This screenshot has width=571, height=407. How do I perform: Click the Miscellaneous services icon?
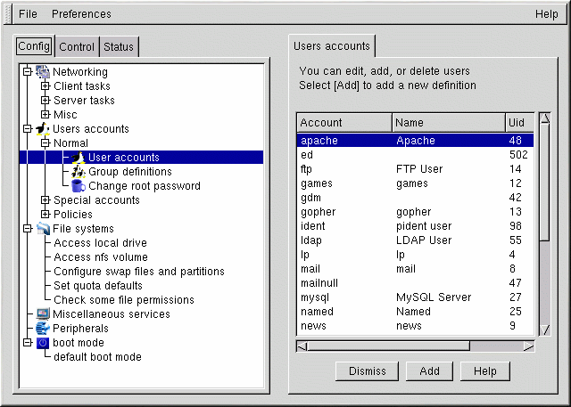pos(43,314)
